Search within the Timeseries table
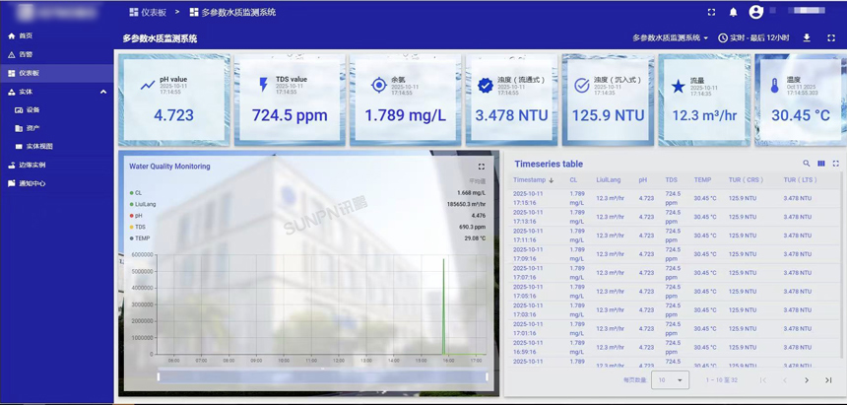 tap(807, 164)
